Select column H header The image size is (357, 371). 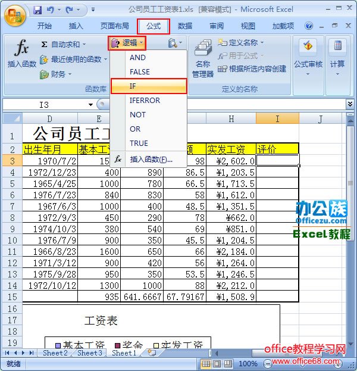pyautogui.click(x=231, y=119)
